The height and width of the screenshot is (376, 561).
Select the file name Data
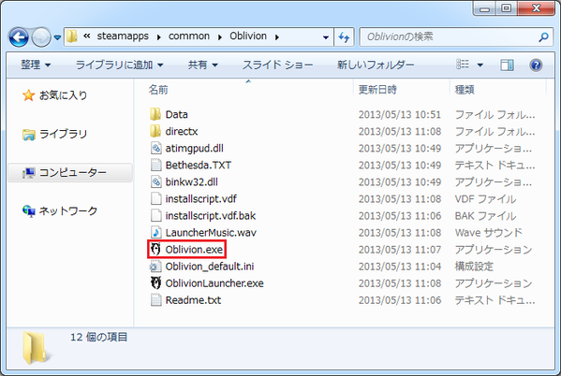tap(176, 114)
